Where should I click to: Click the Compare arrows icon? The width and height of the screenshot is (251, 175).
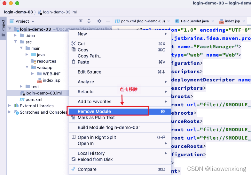[74, 169]
